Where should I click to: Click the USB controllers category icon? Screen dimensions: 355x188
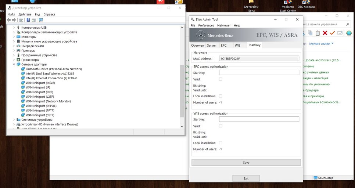coord(19,28)
